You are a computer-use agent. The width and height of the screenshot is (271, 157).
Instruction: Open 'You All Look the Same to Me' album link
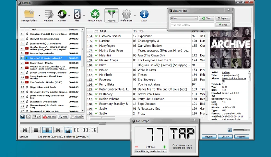tap(234, 80)
